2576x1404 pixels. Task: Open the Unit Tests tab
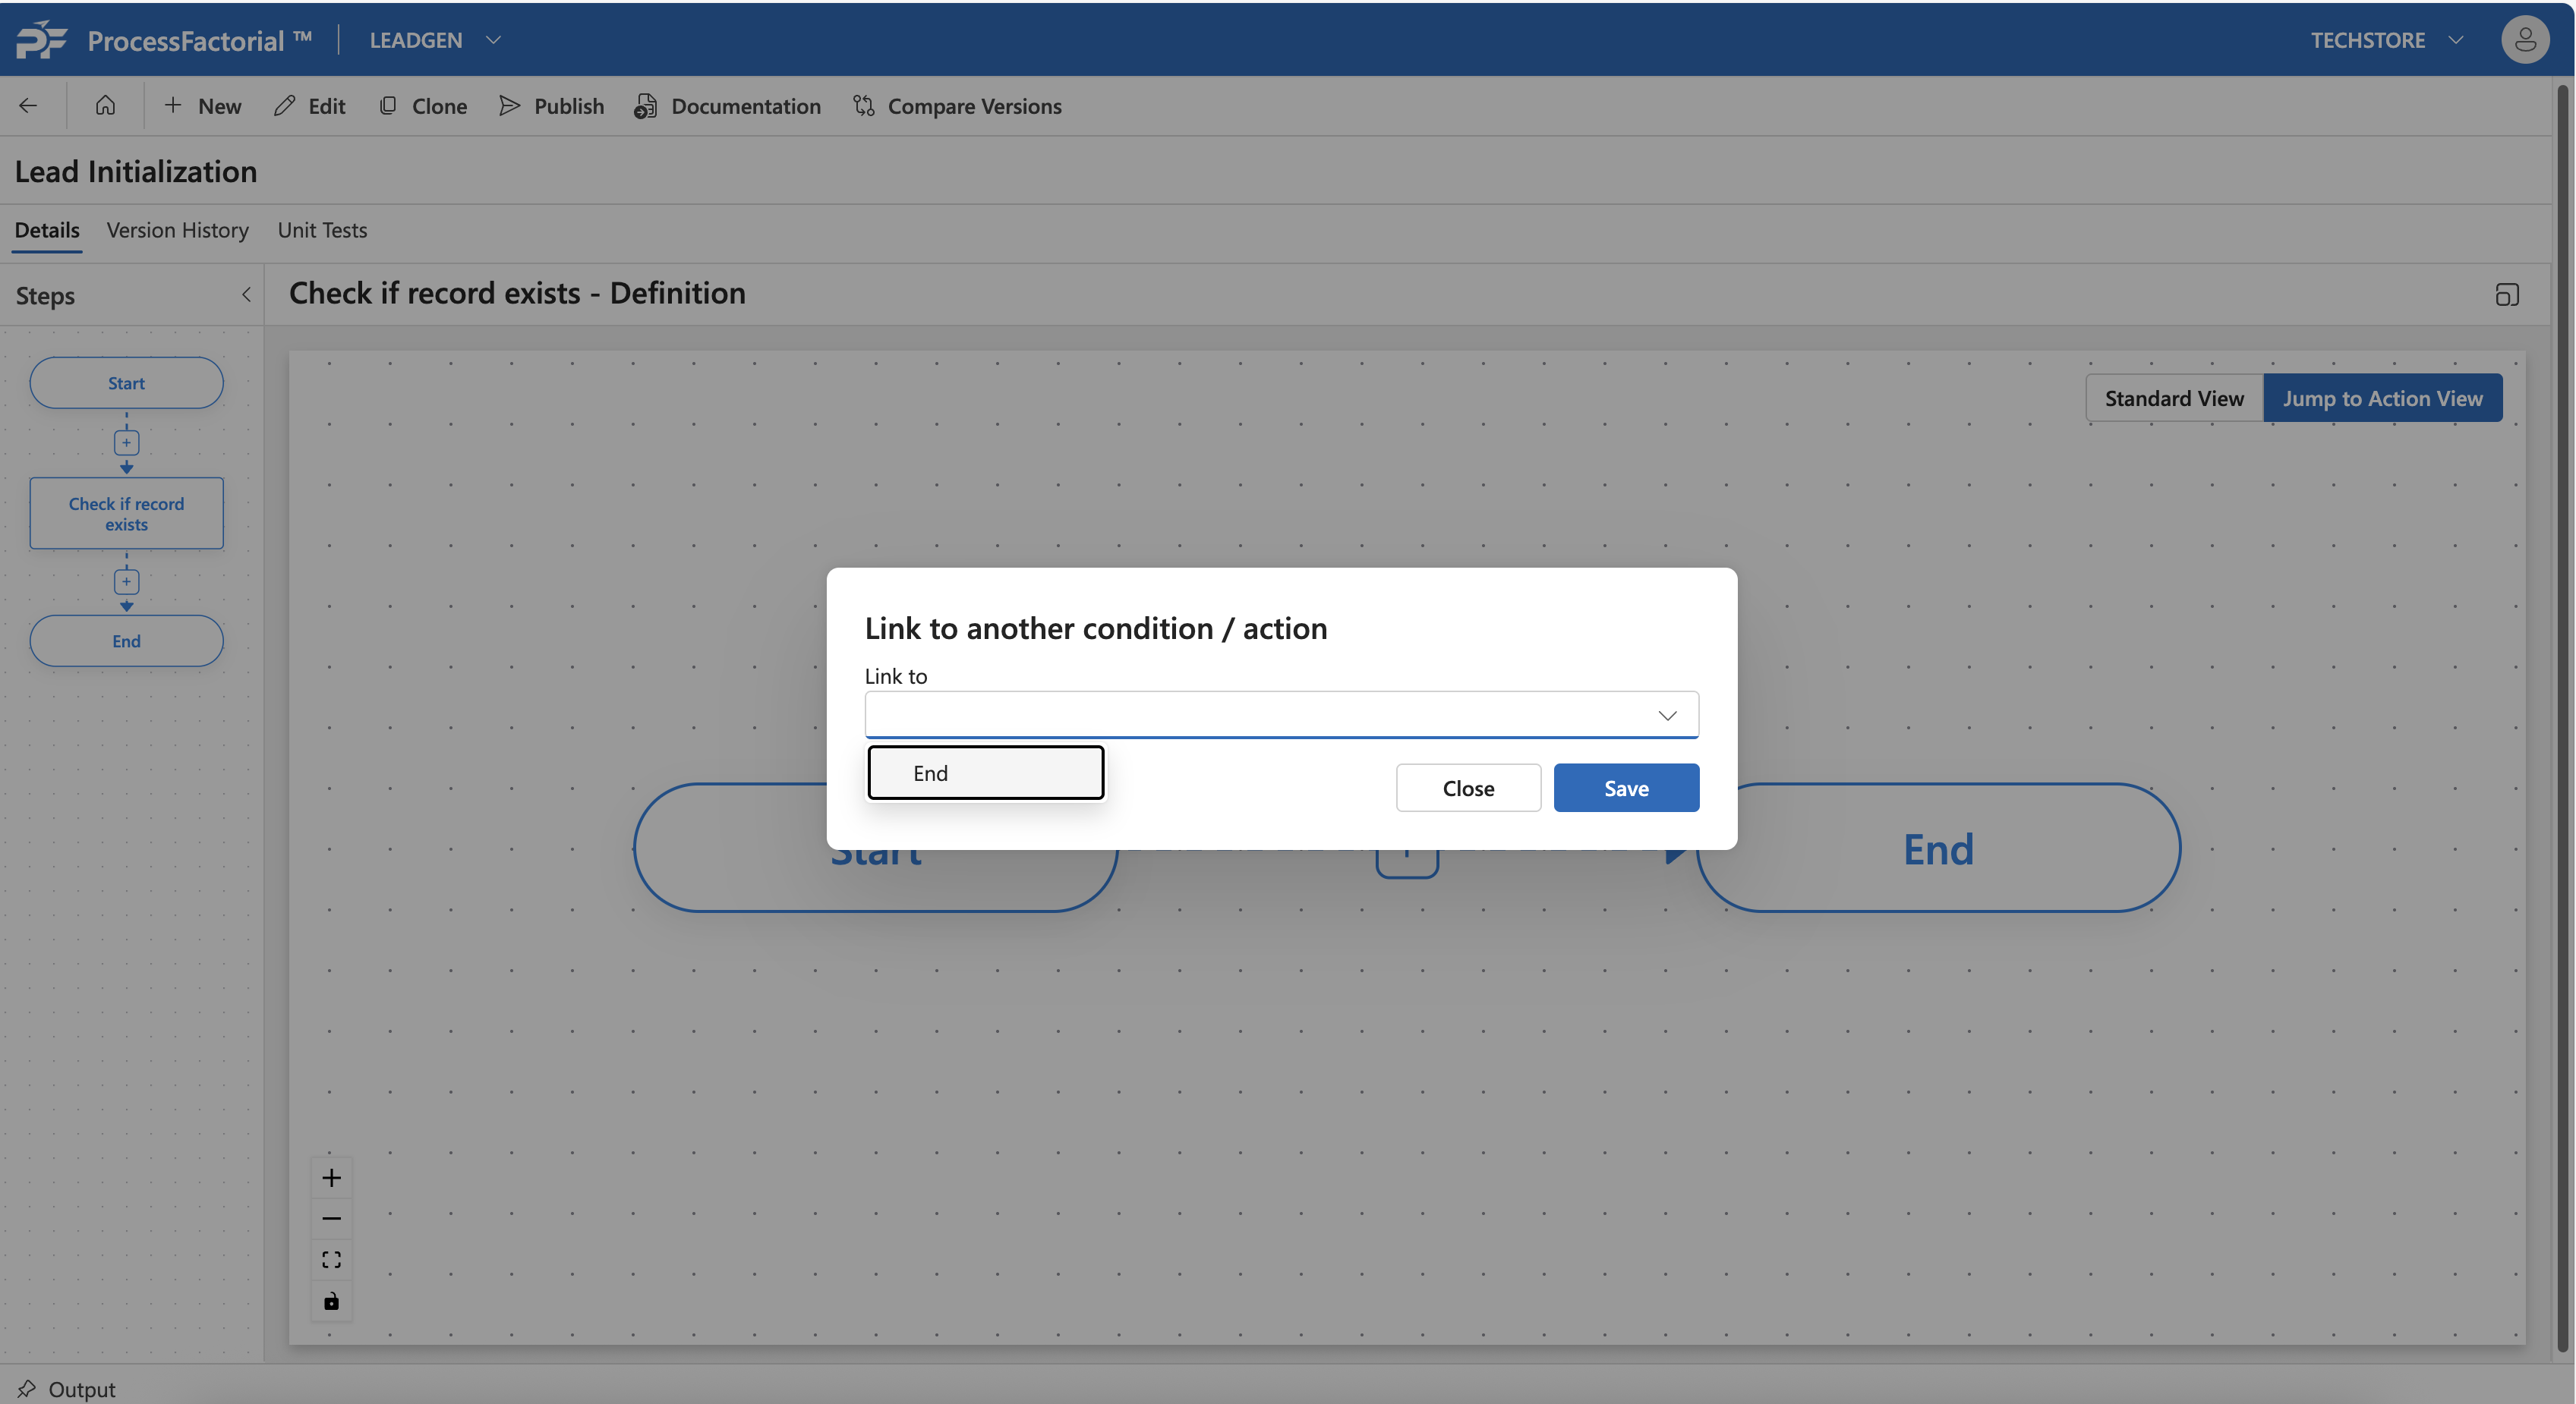[322, 231]
